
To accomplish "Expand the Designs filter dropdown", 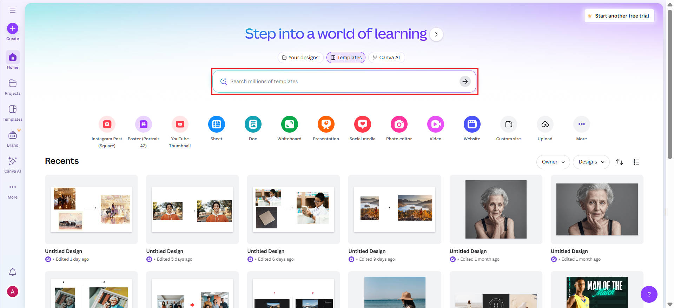I will tap(591, 162).
